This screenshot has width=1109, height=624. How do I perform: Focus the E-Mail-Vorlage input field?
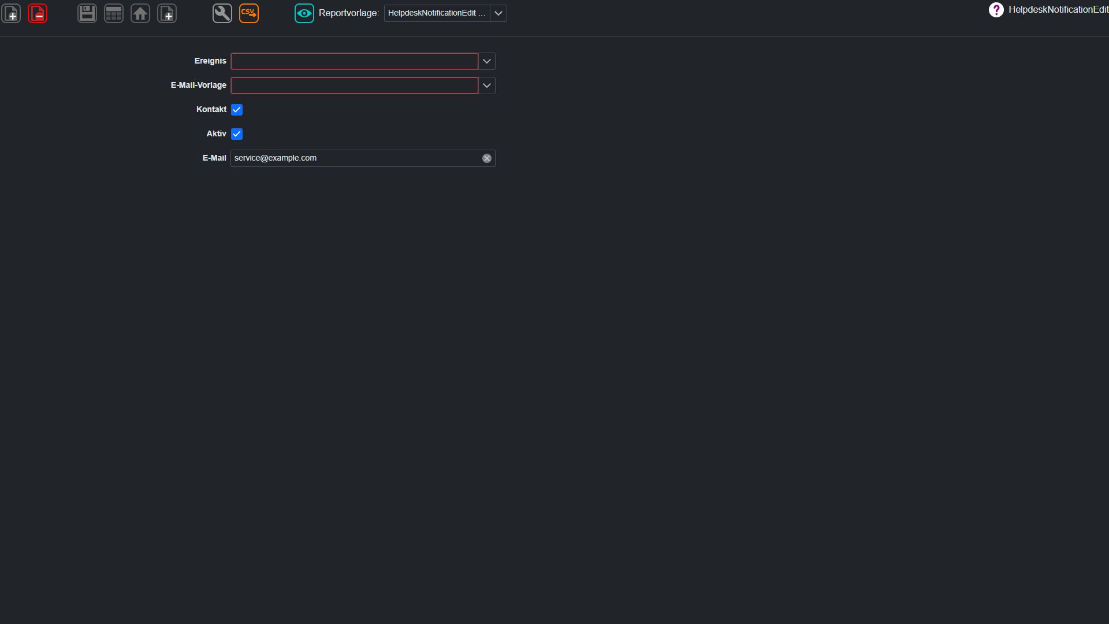pyautogui.click(x=355, y=86)
